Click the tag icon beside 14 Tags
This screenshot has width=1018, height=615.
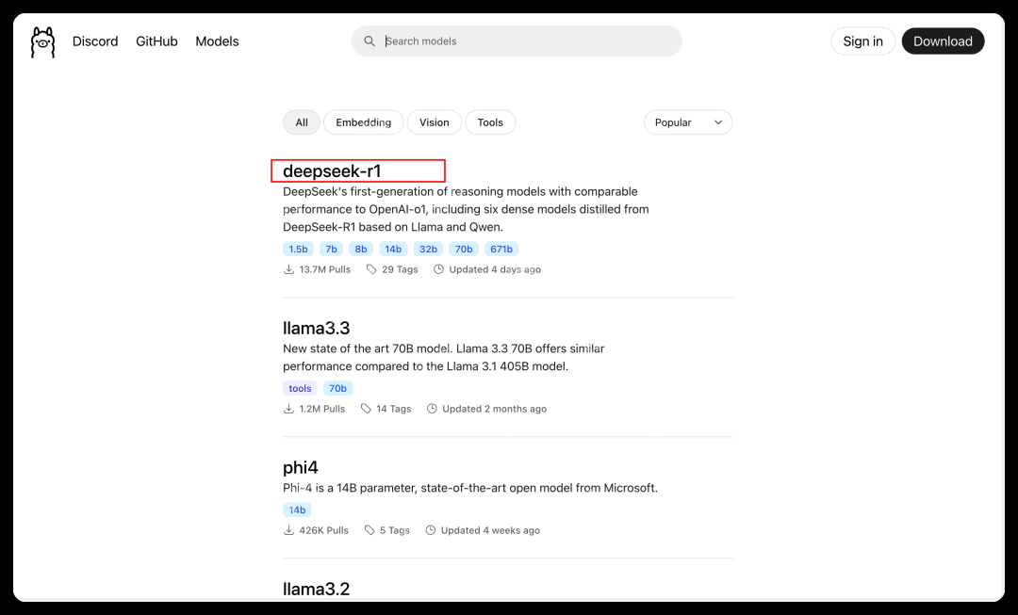(x=366, y=409)
